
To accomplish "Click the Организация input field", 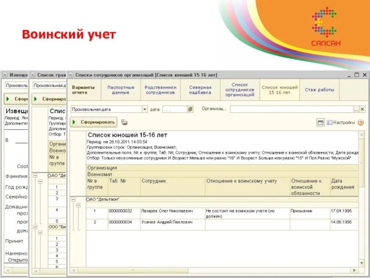I will pos(292,109).
